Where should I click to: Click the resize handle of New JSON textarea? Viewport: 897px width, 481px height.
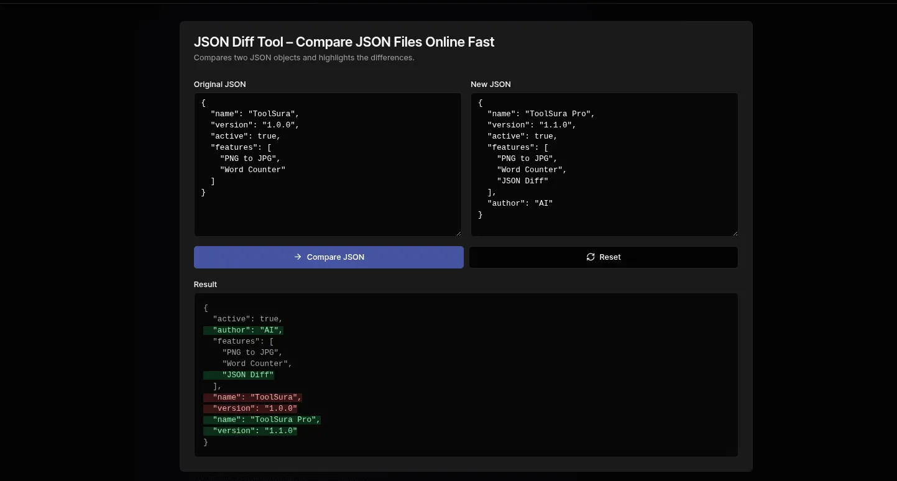[x=735, y=232]
